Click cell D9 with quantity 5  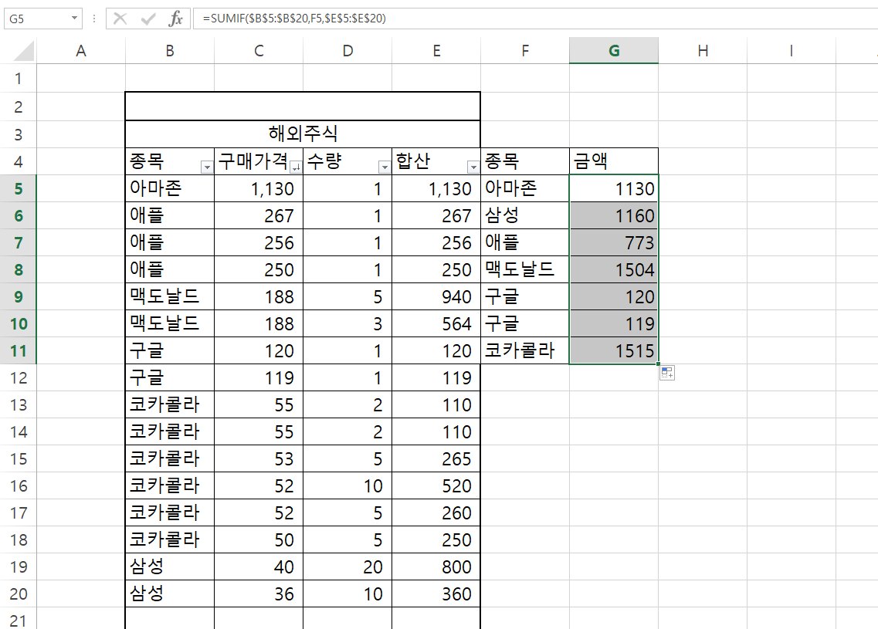(347, 296)
